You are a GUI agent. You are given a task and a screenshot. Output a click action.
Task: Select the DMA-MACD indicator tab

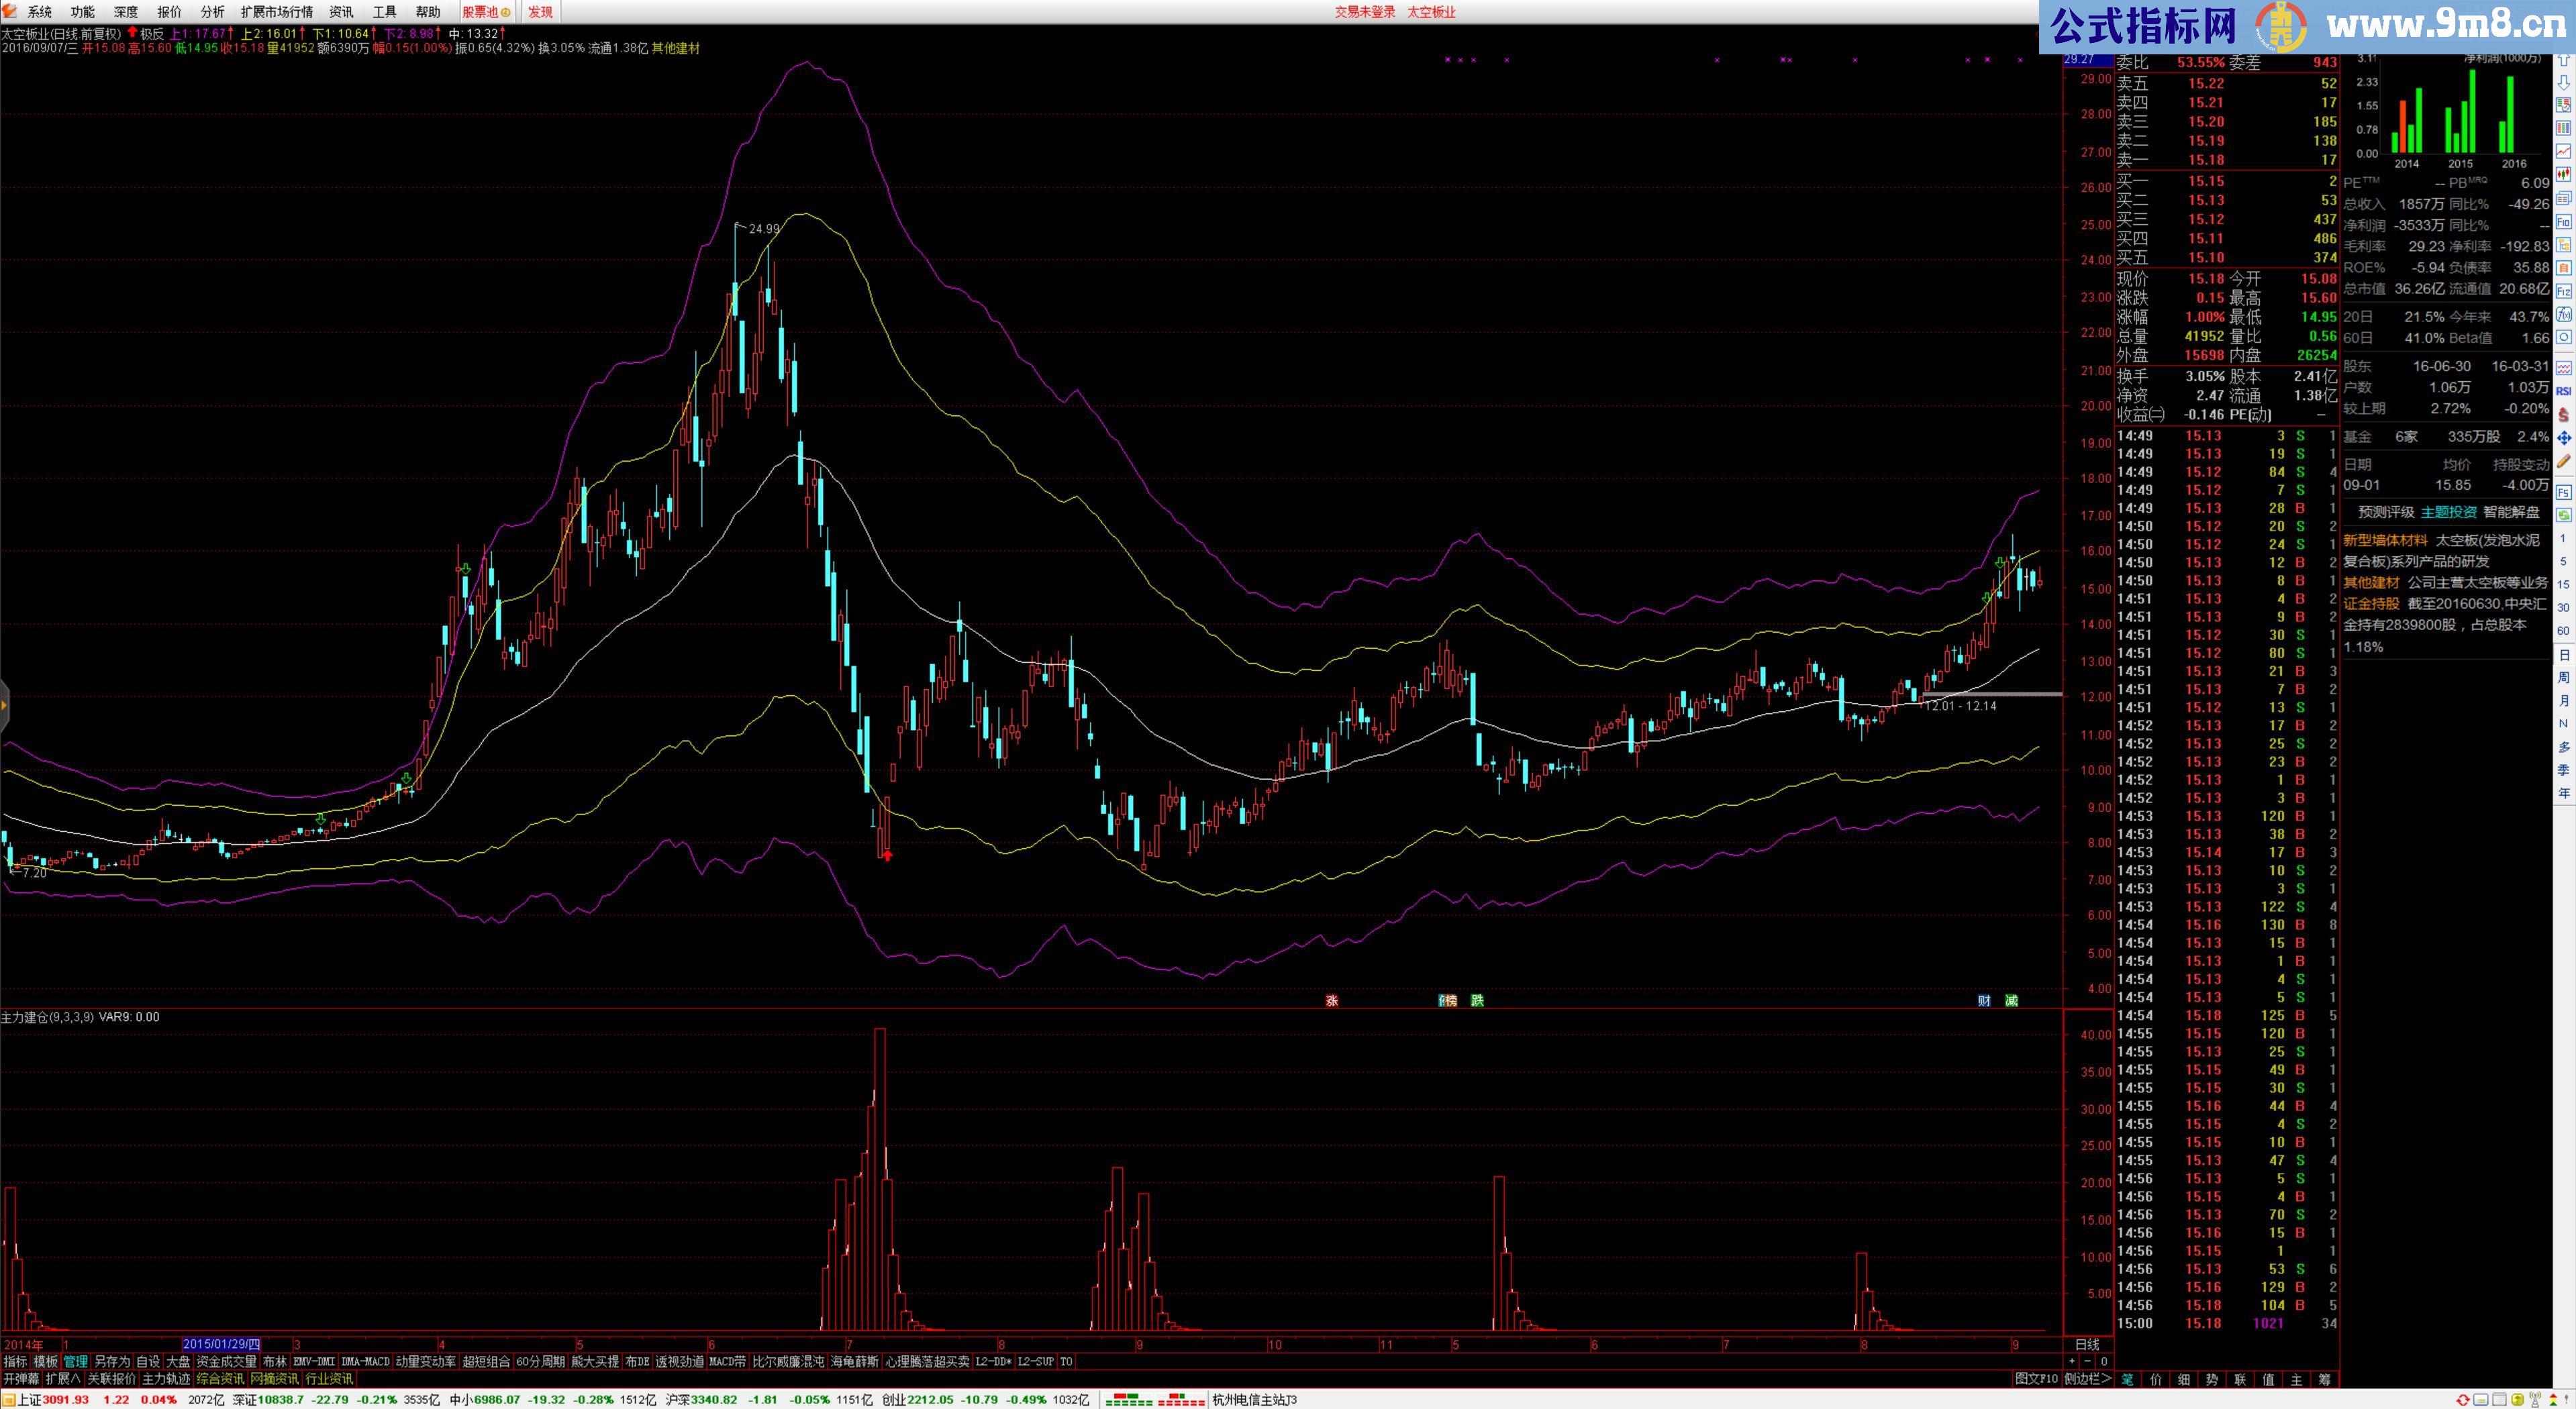pyautogui.click(x=365, y=1361)
